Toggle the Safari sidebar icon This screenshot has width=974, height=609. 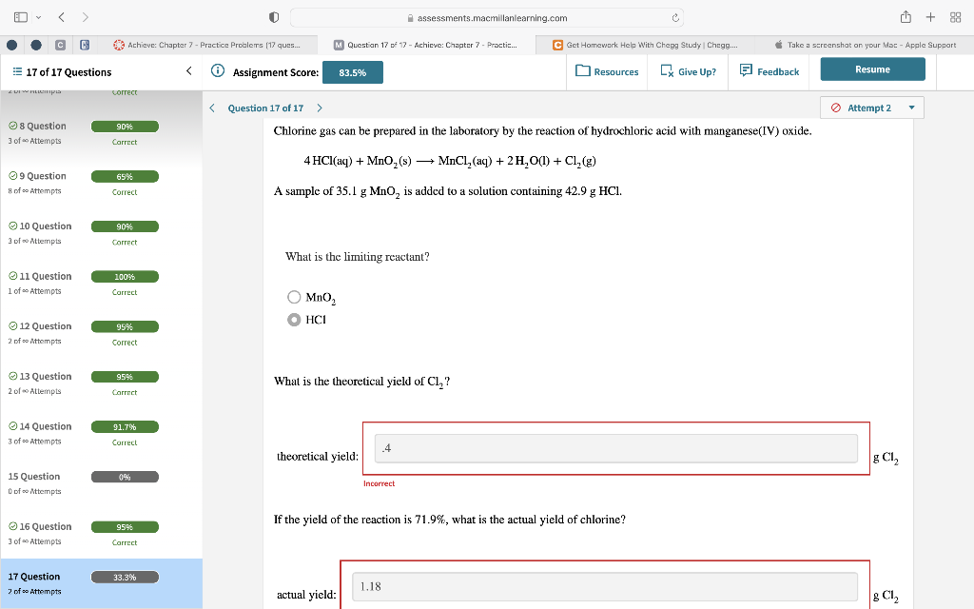coord(21,17)
